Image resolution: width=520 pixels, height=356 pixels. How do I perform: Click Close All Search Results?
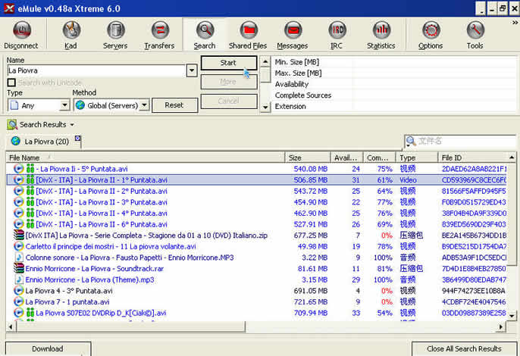pos(464,348)
